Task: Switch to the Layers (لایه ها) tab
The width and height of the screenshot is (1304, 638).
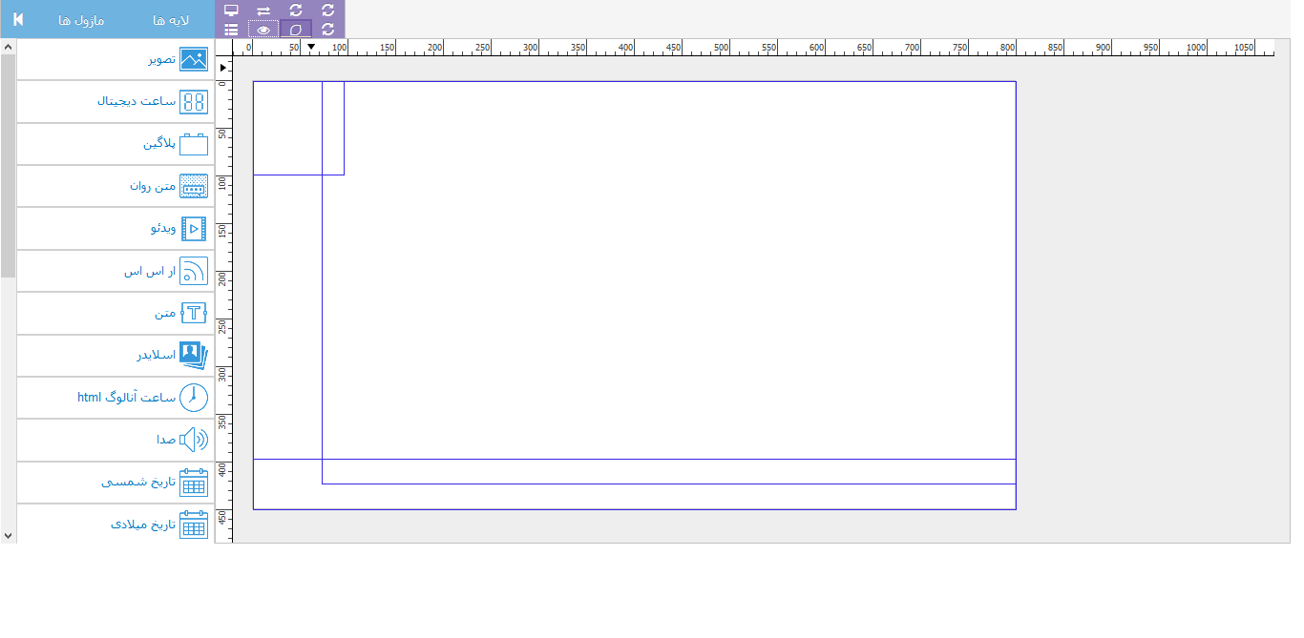Action: (x=171, y=20)
